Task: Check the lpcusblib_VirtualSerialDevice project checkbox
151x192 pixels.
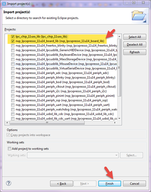Action: pyautogui.click(x=13, y=68)
